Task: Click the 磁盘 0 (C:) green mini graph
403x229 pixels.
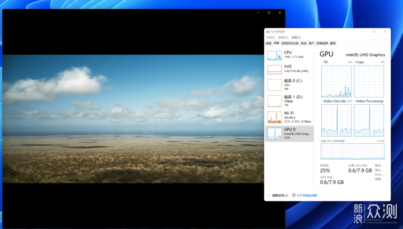Action: click(x=274, y=85)
